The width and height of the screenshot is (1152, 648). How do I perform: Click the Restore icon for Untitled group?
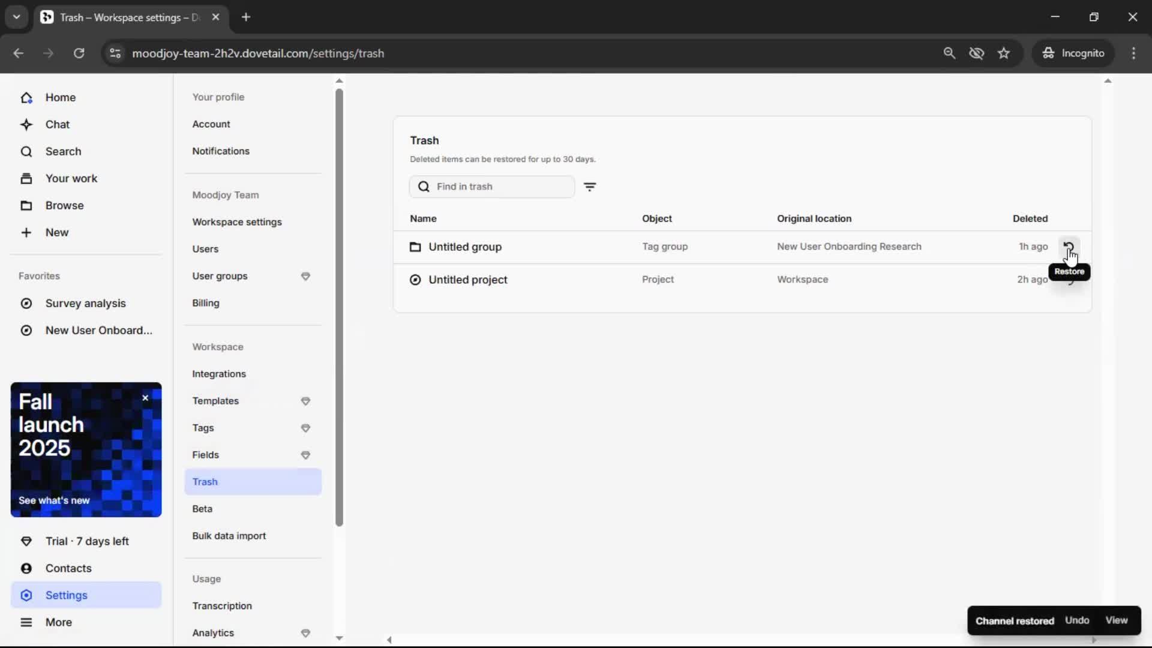pyautogui.click(x=1069, y=247)
